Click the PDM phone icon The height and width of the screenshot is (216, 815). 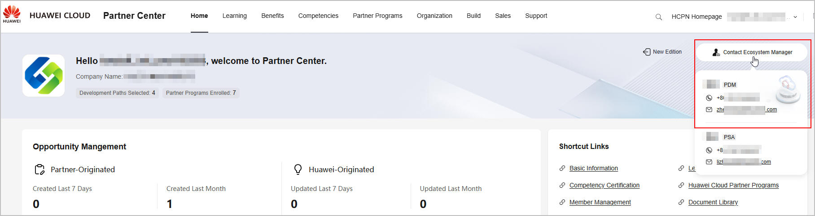coord(709,98)
